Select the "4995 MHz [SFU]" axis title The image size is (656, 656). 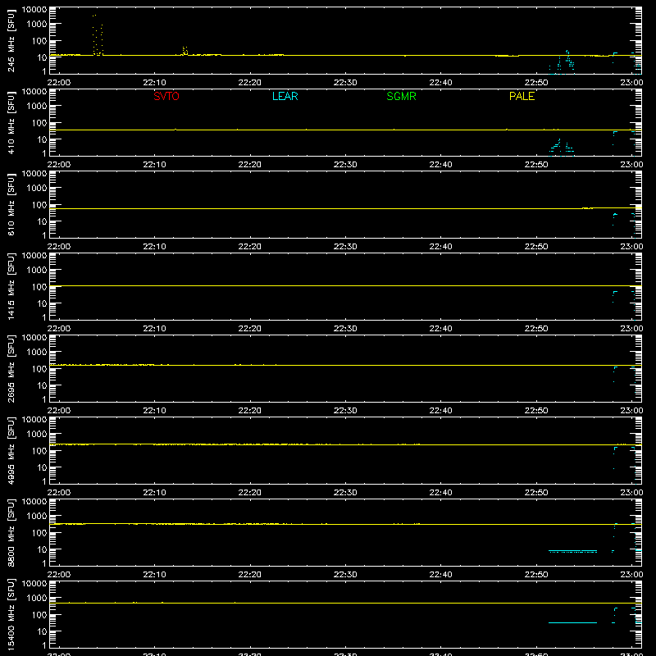click(11, 450)
